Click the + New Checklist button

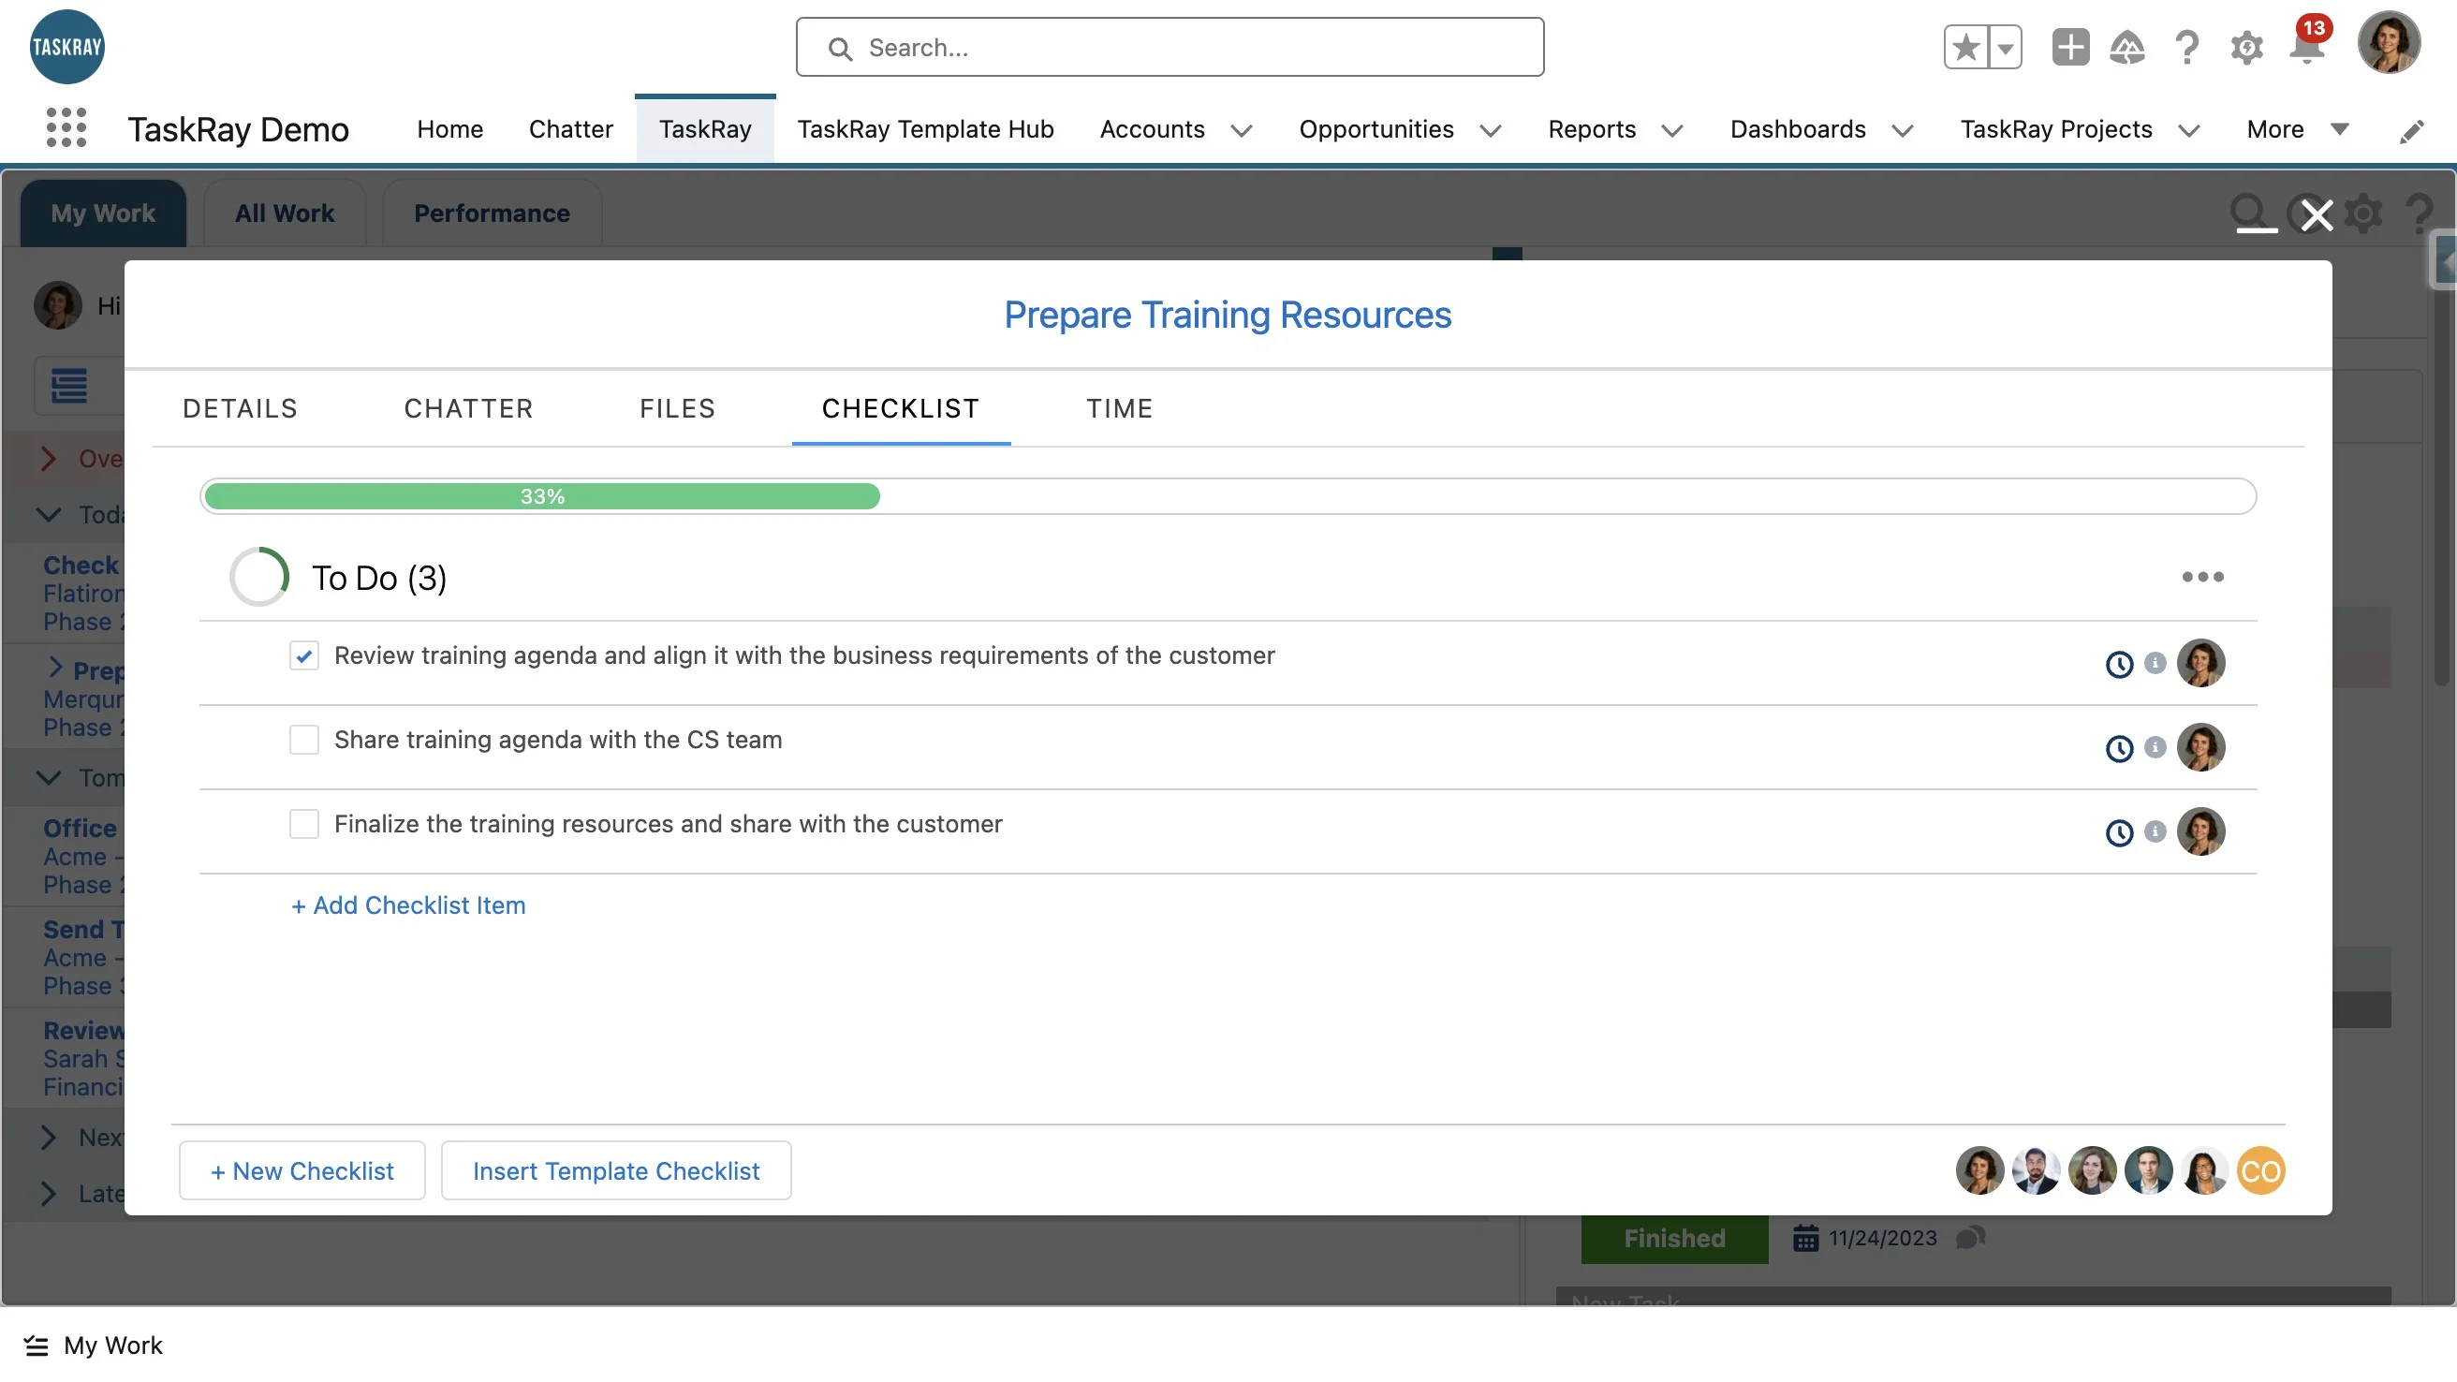(x=302, y=1171)
